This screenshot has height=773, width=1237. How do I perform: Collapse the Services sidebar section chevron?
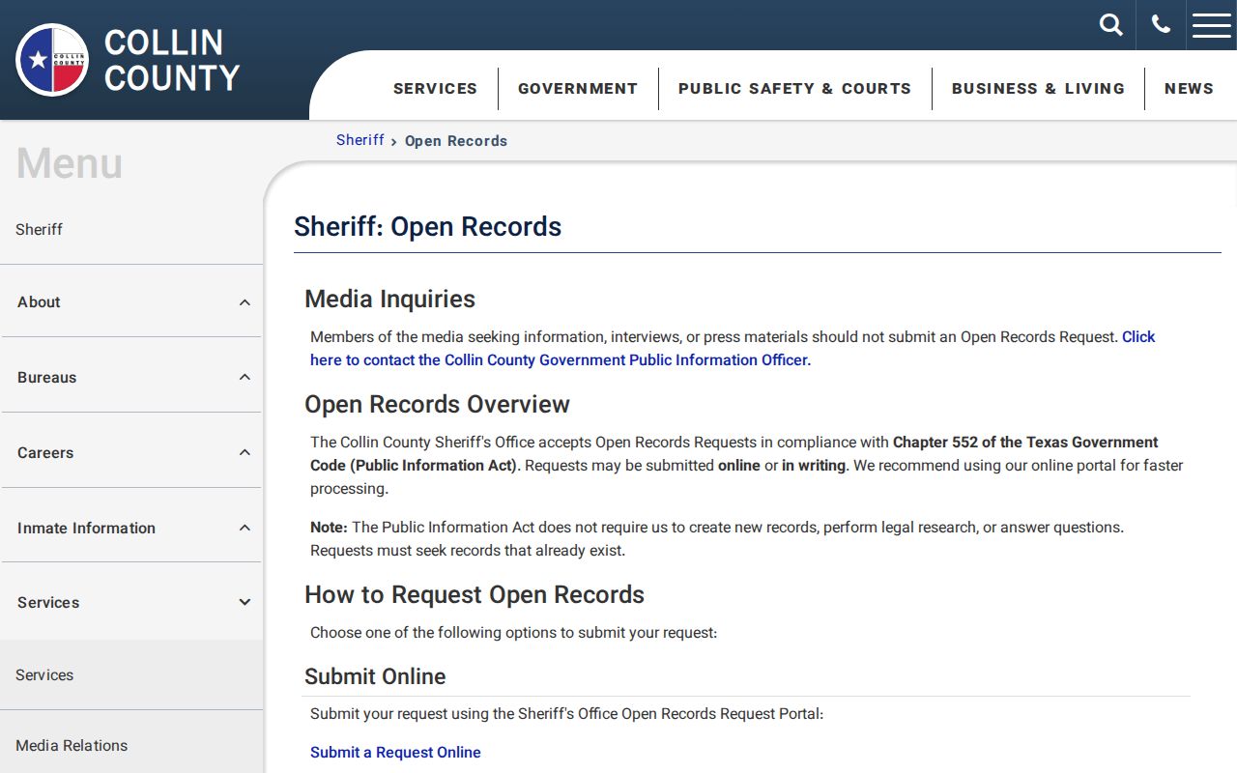coord(245,602)
